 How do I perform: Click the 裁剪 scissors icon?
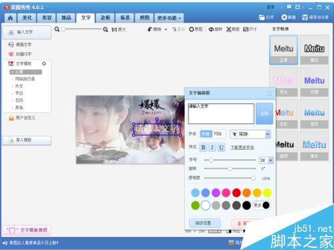(228, 29)
